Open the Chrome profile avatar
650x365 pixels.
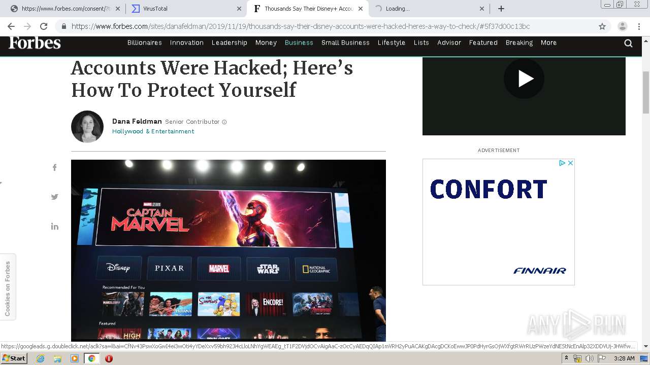click(x=622, y=26)
